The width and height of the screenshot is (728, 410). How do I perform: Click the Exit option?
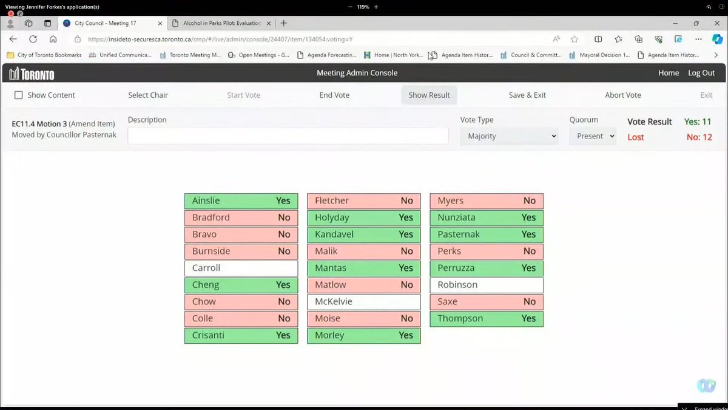[706, 95]
